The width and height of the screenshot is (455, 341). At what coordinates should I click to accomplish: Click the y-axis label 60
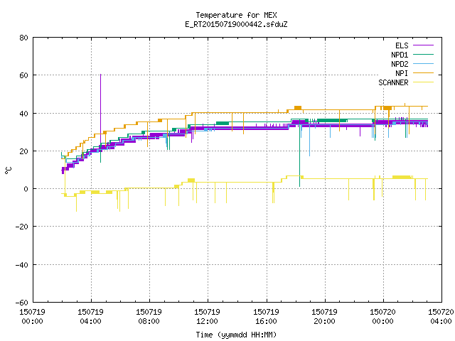click(x=23, y=75)
